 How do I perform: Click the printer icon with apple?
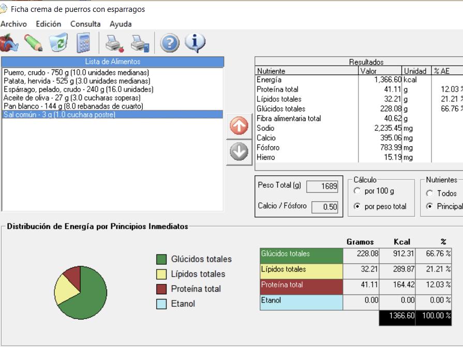tap(114, 43)
